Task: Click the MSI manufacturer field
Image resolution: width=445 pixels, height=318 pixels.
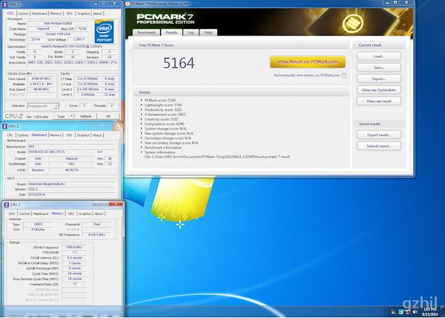Action: [71, 147]
